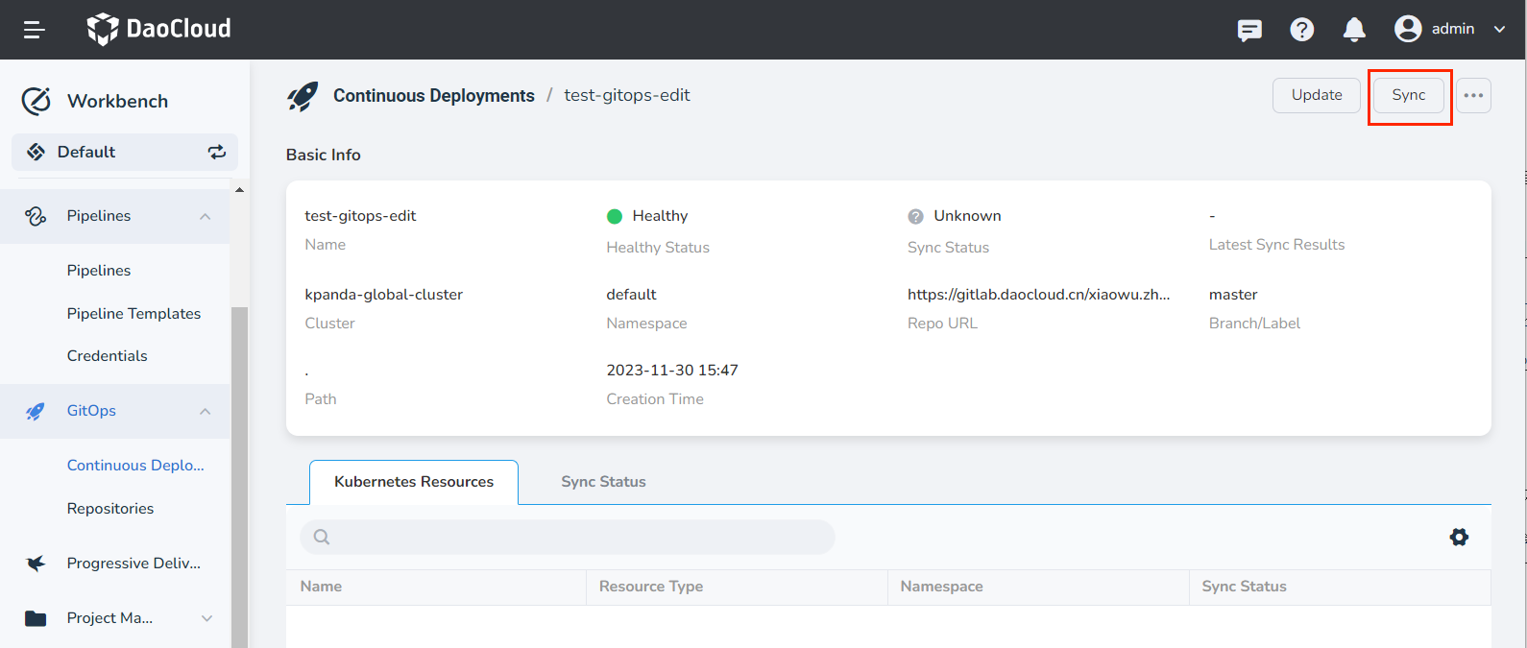The image size is (1527, 648).
Task: Go to Continuous Deployments breadcrumb link
Action: click(x=433, y=96)
